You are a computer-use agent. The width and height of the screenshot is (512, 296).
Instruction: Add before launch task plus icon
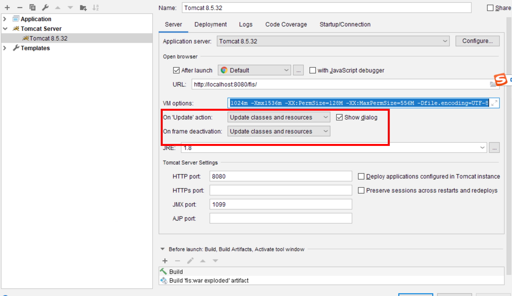click(165, 261)
